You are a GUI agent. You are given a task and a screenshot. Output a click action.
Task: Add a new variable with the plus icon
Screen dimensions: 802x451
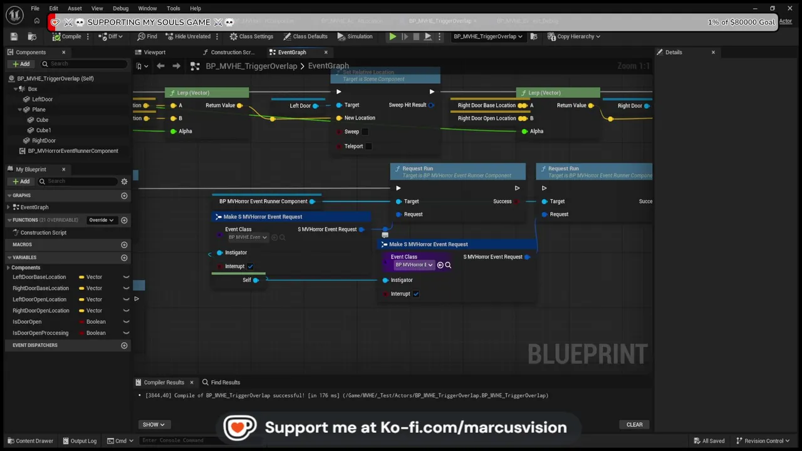click(x=124, y=257)
